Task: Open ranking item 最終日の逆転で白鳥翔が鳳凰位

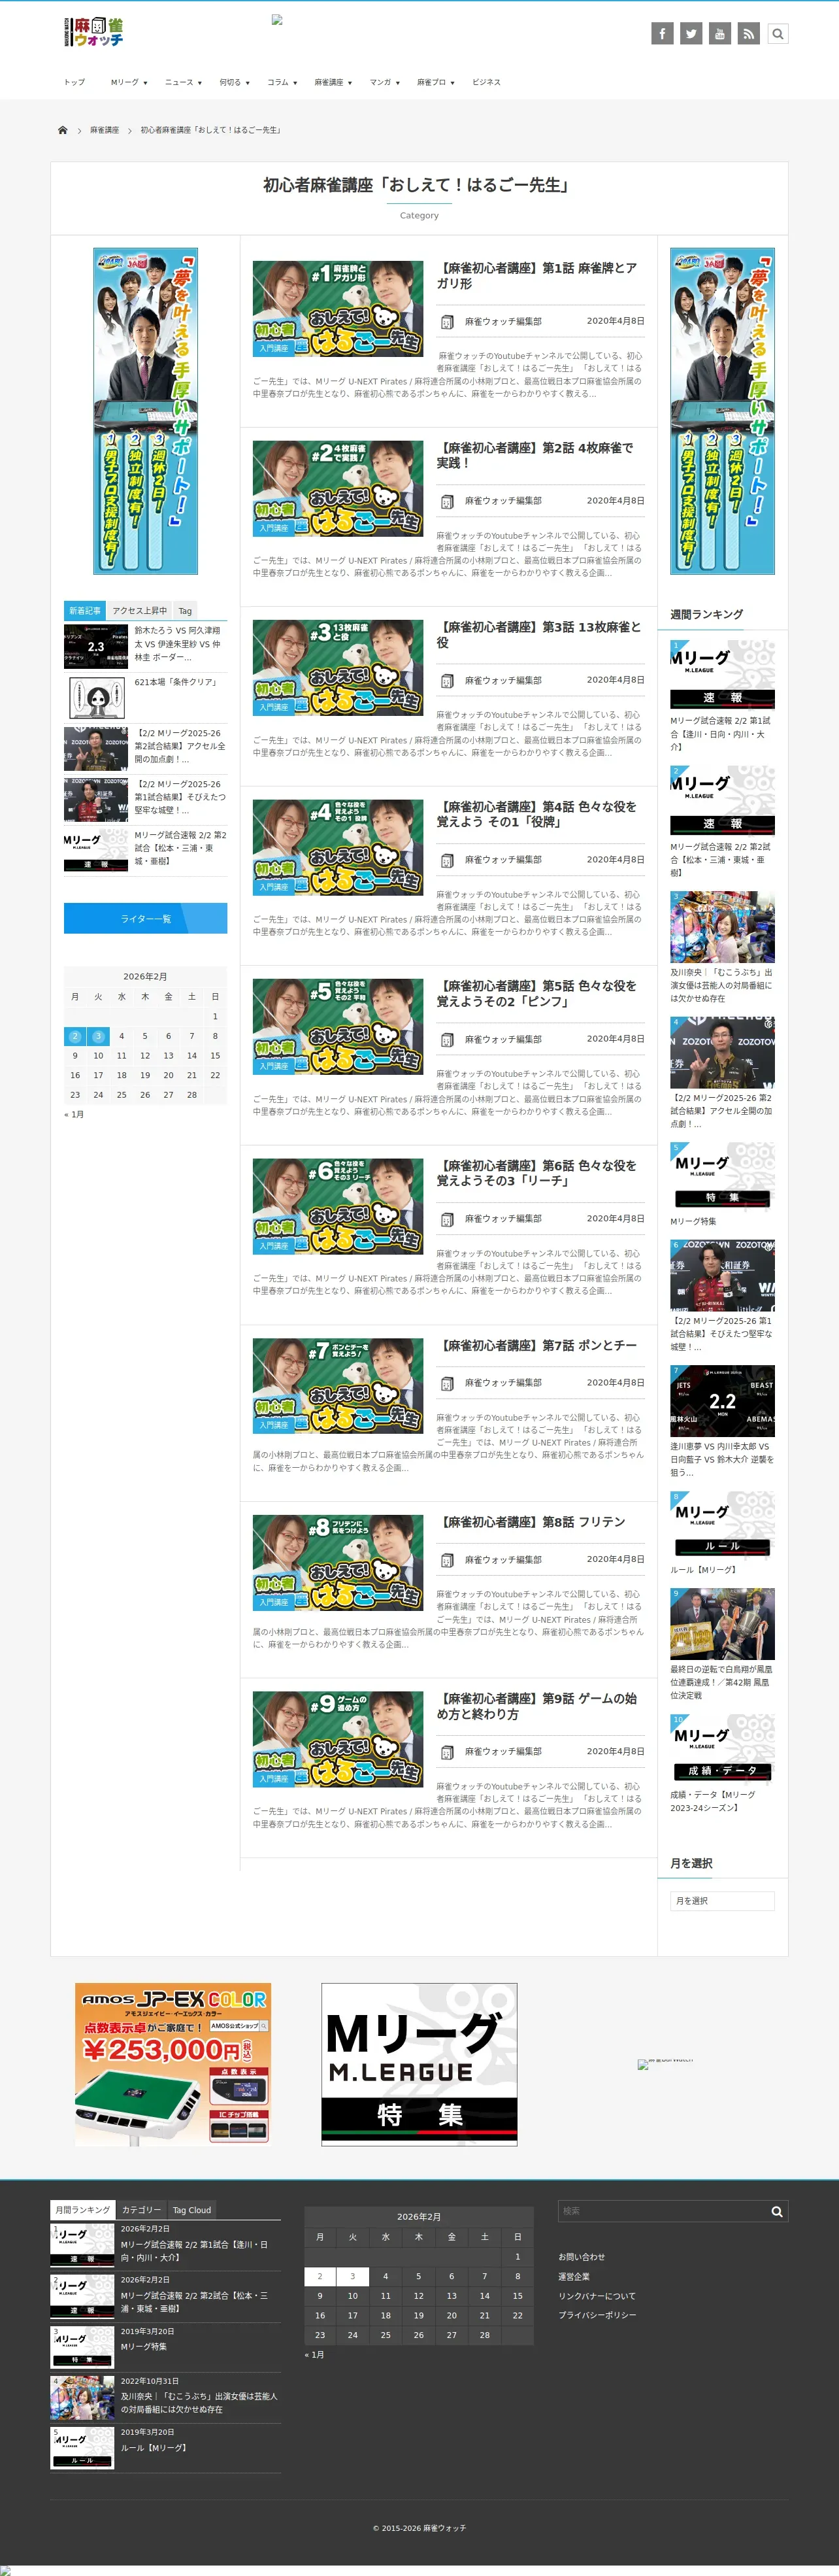Action: [722, 1682]
